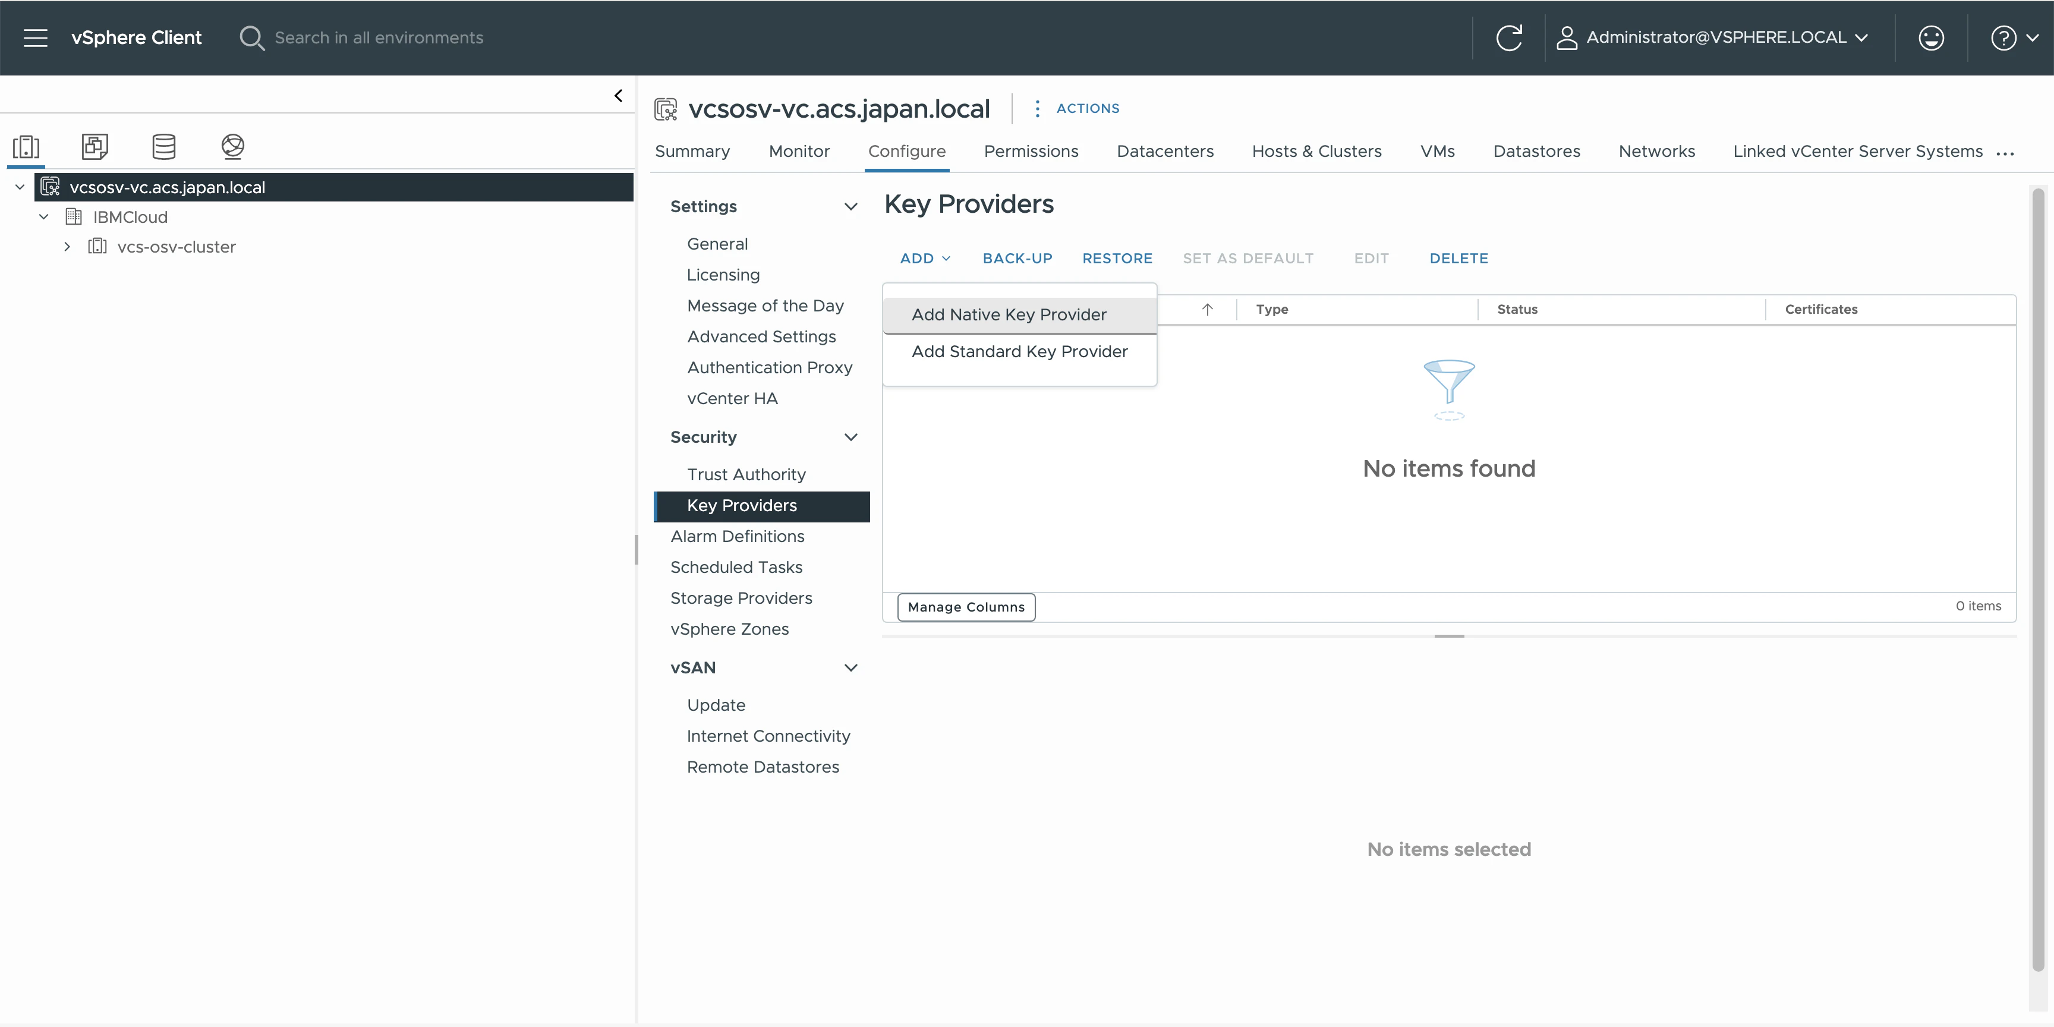The width and height of the screenshot is (2054, 1027).
Task: Switch to the Monitor tab
Action: (799, 152)
